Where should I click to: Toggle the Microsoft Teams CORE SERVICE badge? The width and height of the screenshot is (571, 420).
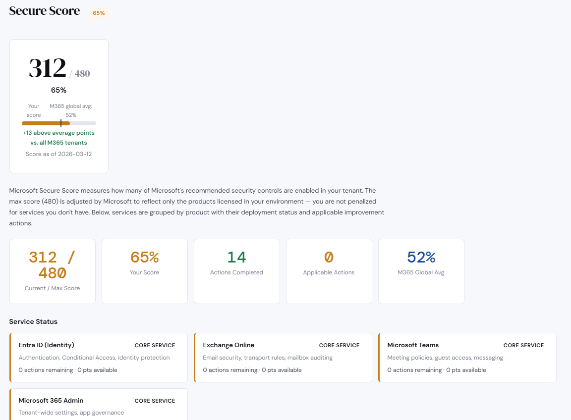[523, 345]
